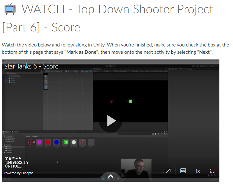Click the red reticle in the Game view

(x=112, y=101)
